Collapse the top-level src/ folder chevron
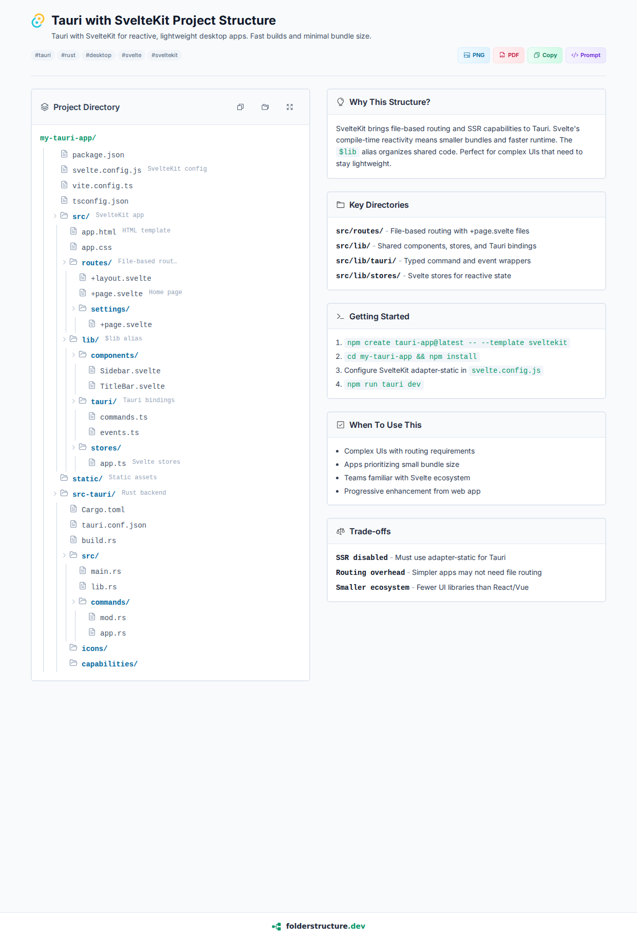Screen dimensions: 637x940 55,216
